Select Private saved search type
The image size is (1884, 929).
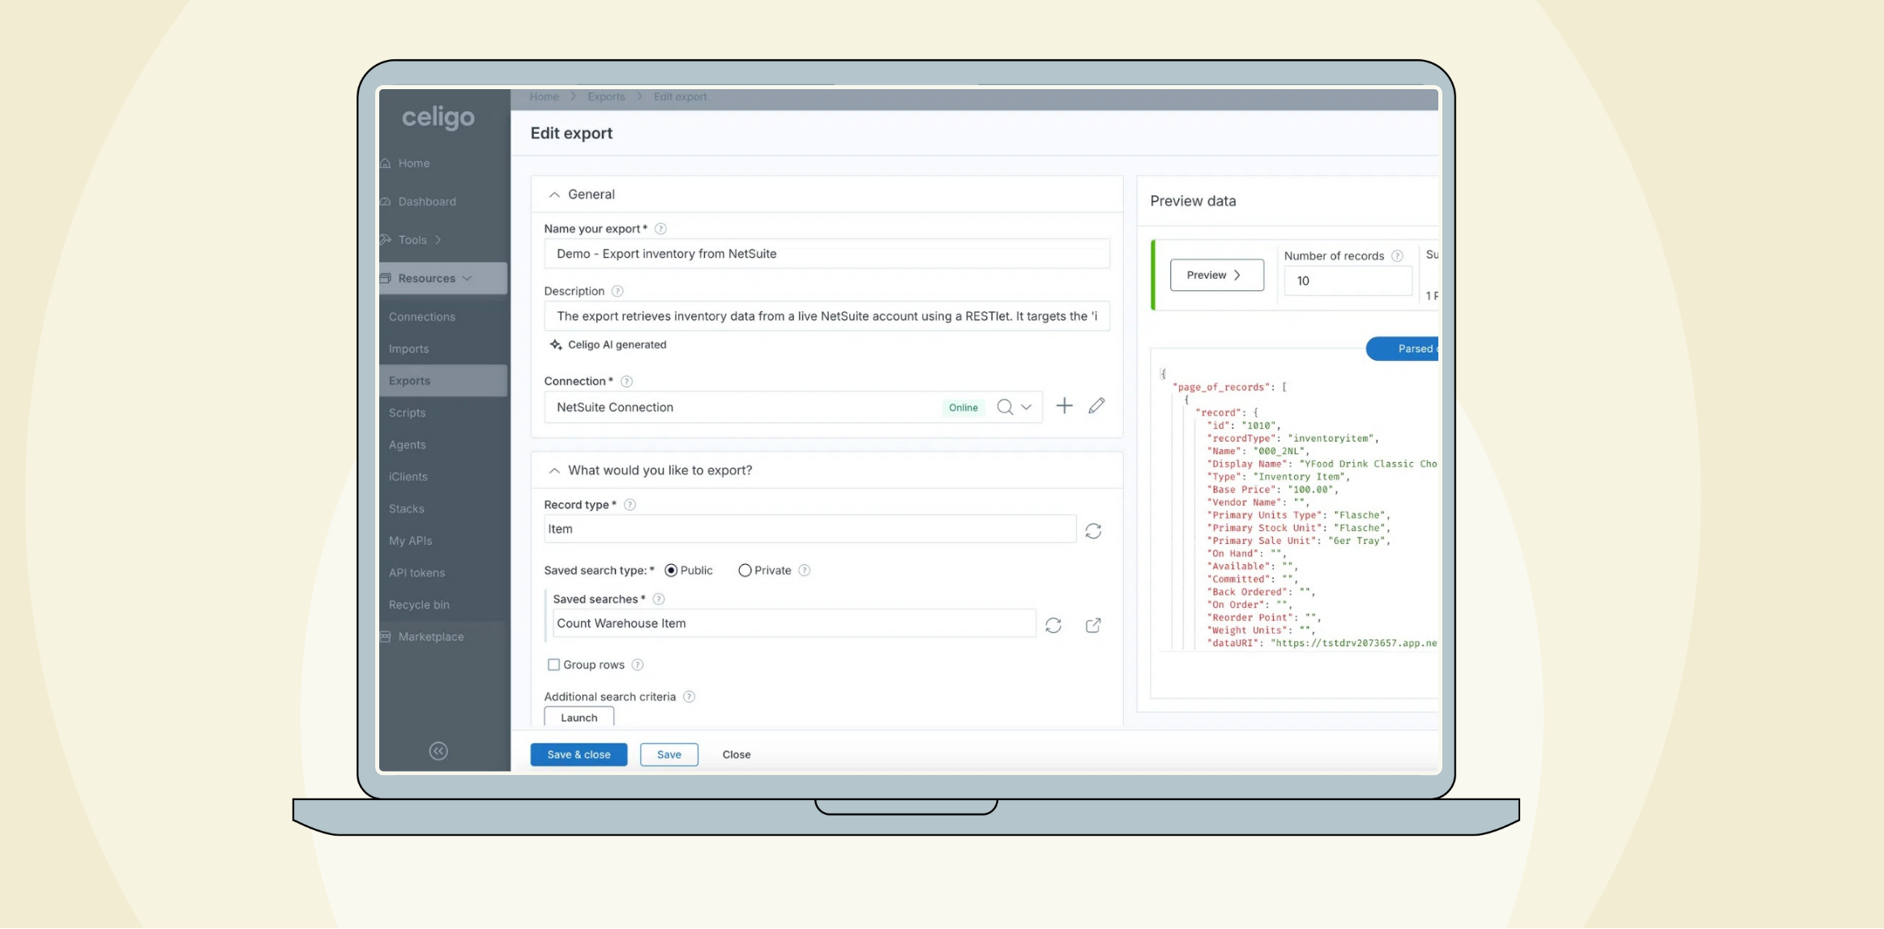(x=745, y=571)
